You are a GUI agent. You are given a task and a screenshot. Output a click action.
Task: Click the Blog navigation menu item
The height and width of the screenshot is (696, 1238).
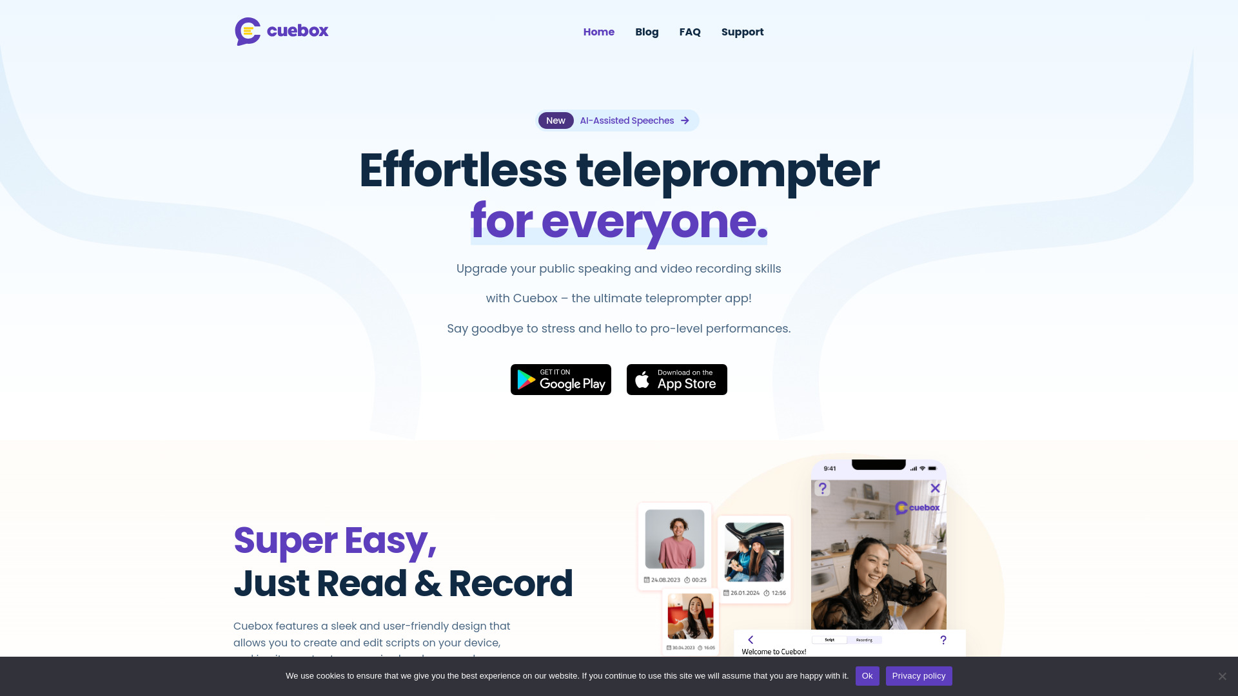647,32
